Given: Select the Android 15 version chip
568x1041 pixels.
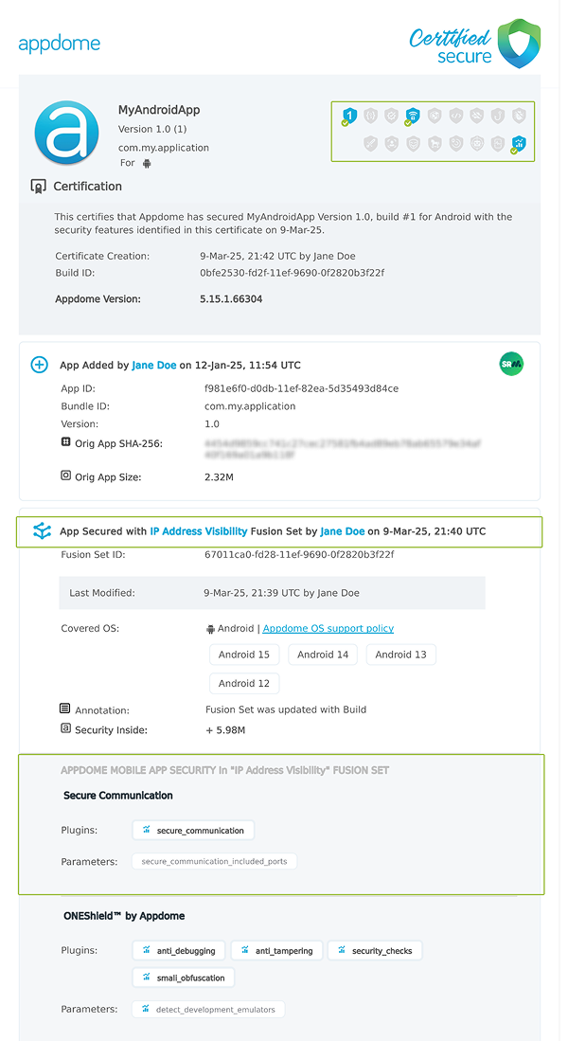Looking at the screenshot, I should pyautogui.click(x=243, y=654).
